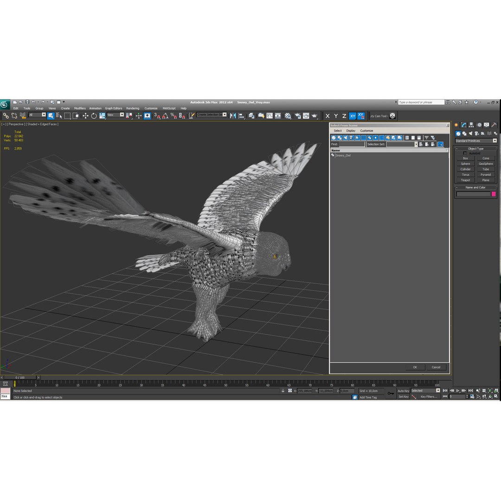The height and width of the screenshot is (501, 501).
Task: Open the Rendering menu
Action: (x=133, y=108)
